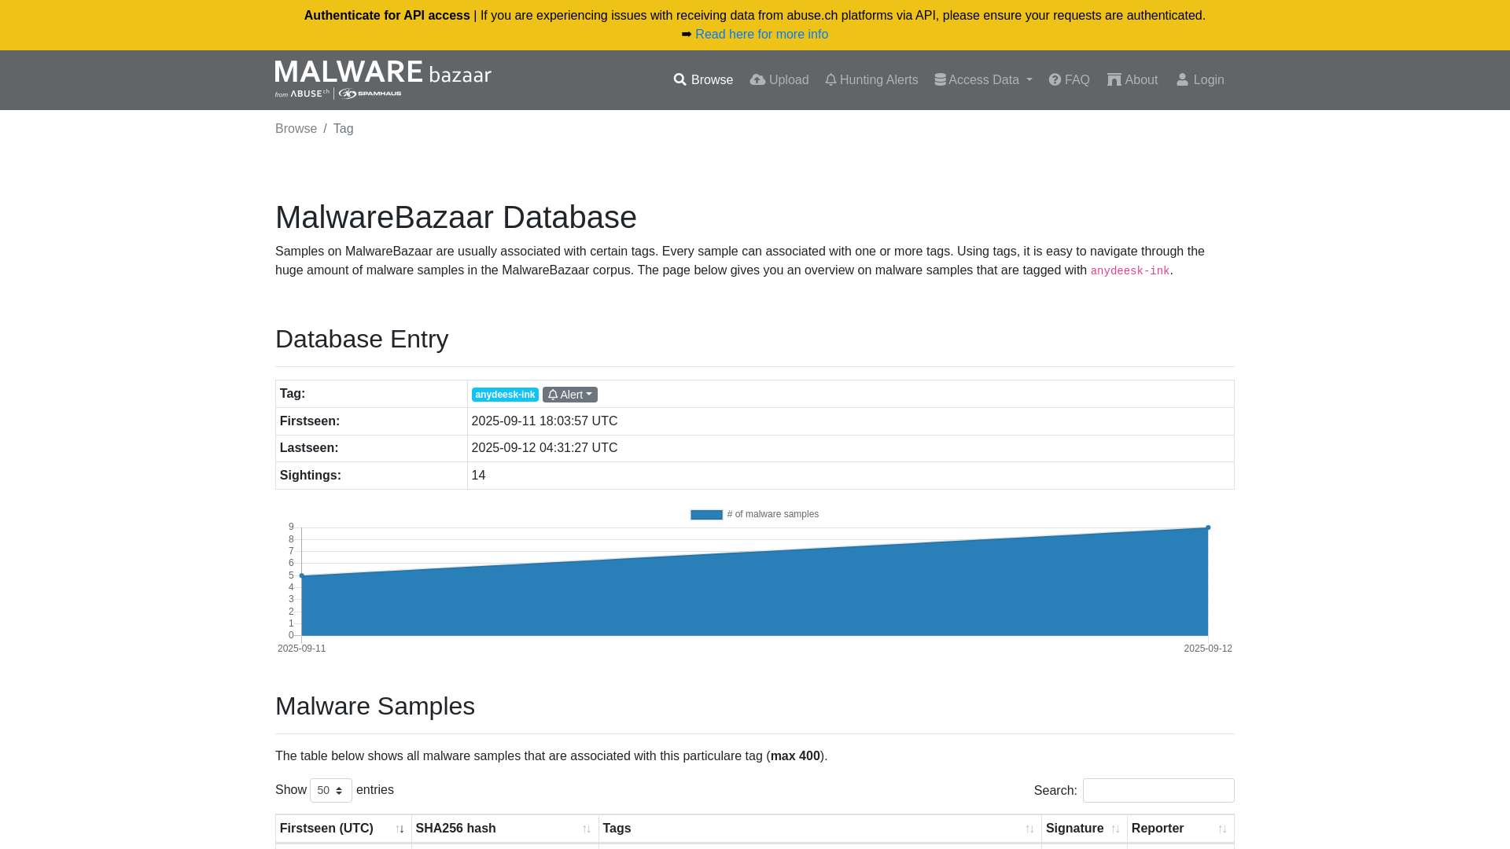Expand the Access Data dropdown
Viewport: 1510px width, 849px height.
click(983, 80)
